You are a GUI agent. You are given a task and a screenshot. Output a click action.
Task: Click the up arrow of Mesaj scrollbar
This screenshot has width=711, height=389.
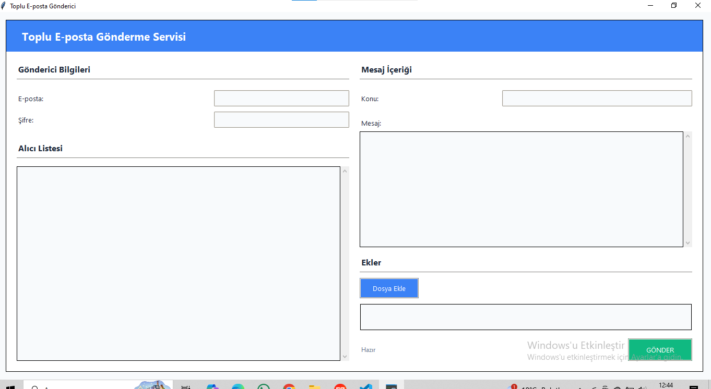point(688,136)
